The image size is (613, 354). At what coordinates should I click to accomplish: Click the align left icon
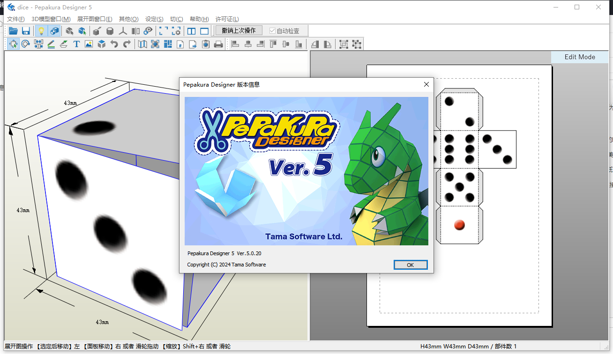pos(236,44)
